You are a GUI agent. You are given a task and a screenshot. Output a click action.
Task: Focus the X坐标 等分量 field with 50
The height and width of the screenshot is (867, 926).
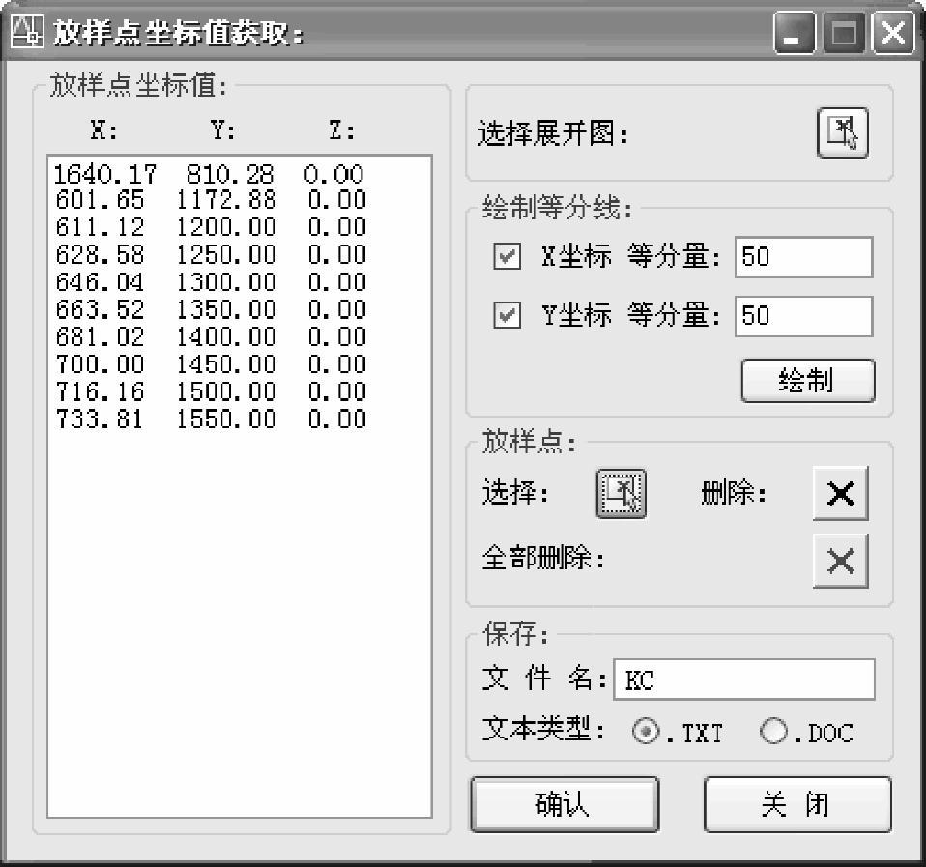[x=804, y=257]
